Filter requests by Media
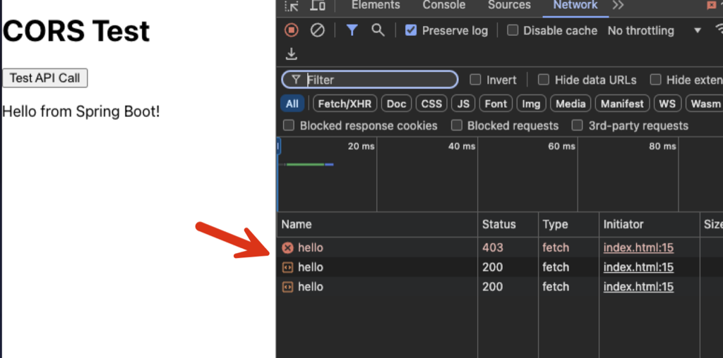This screenshot has width=723, height=358. [570, 104]
